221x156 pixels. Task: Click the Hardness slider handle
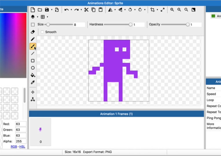[130, 25]
